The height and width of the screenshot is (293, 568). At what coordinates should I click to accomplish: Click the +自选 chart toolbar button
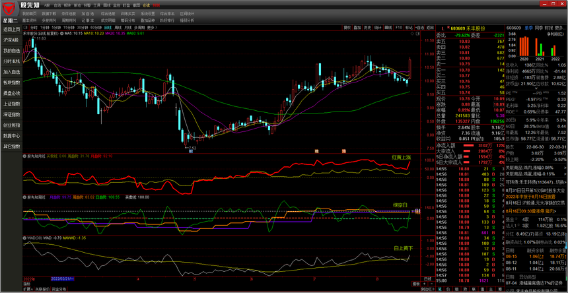(419, 28)
